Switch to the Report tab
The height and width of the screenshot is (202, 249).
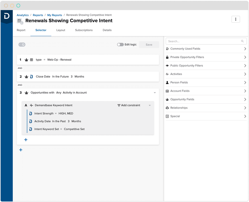tap(21, 30)
